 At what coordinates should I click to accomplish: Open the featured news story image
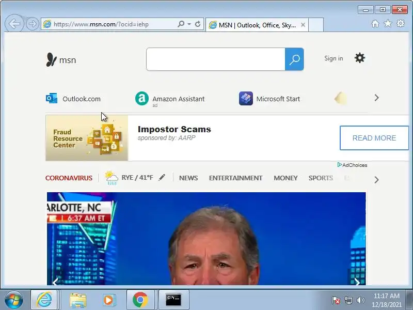point(206,239)
